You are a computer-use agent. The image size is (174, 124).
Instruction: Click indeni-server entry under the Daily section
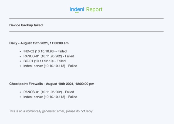pos(50,66)
